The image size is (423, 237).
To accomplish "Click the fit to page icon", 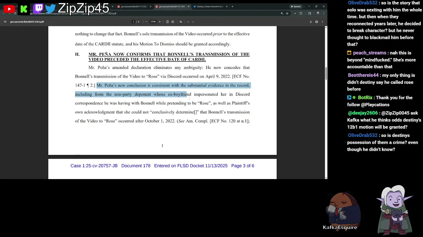I will tap(168, 22).
